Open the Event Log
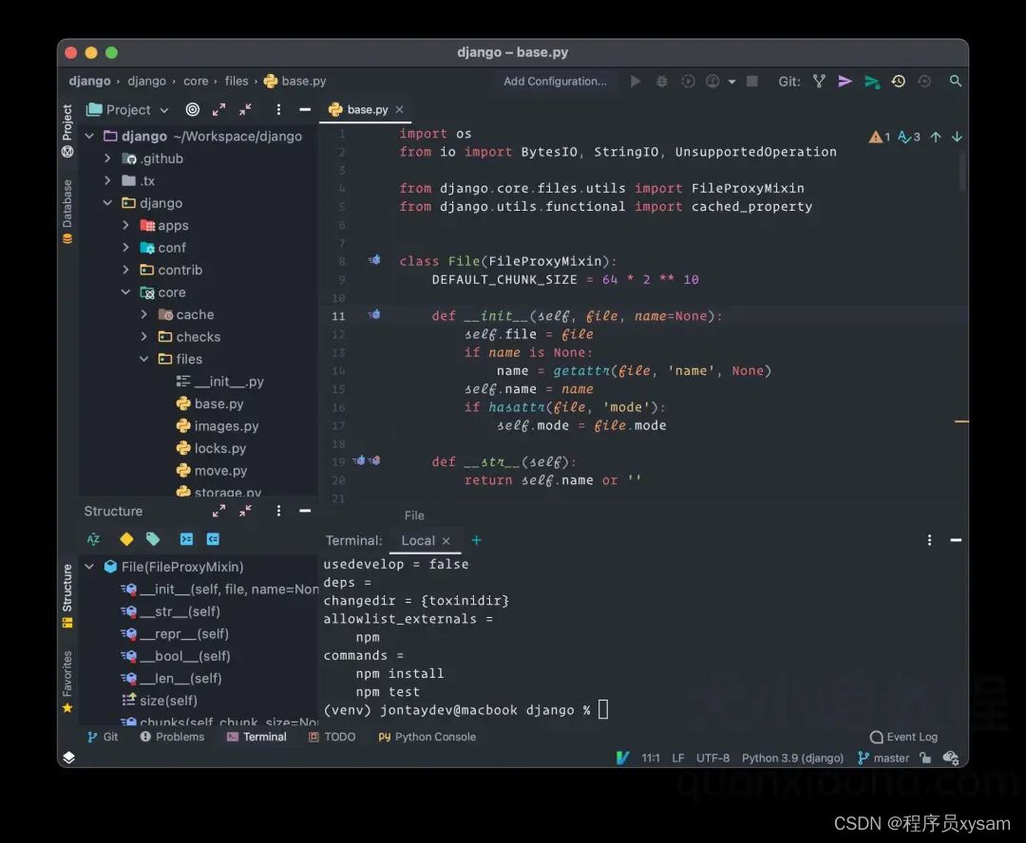 [903, 737]
